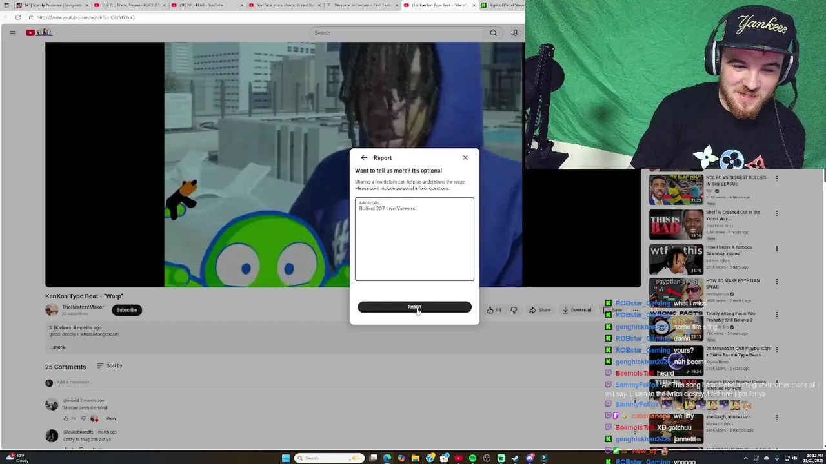Click the browser address bar URL

(84, 17)
